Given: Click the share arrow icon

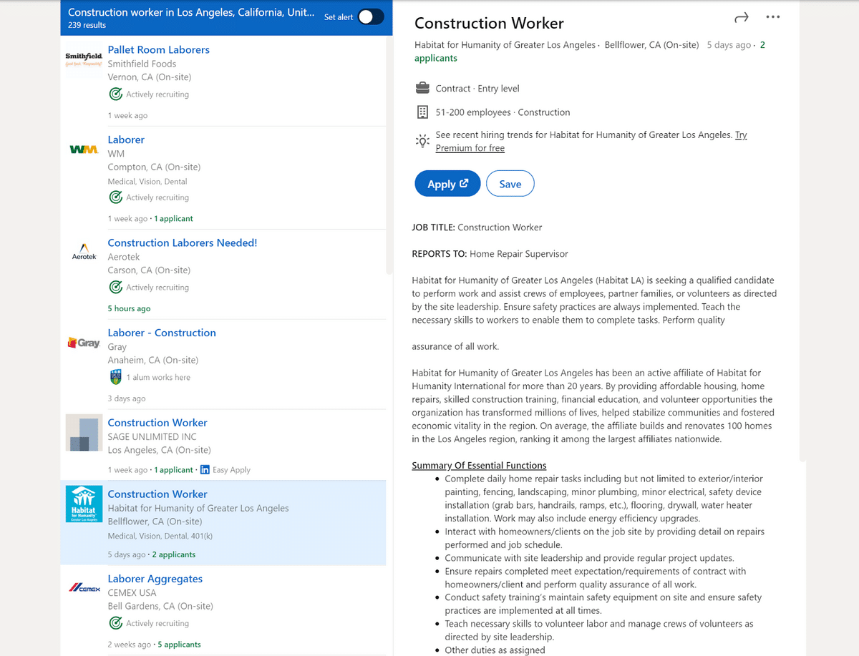Looking at the screenshot, I should click(742, 17).
